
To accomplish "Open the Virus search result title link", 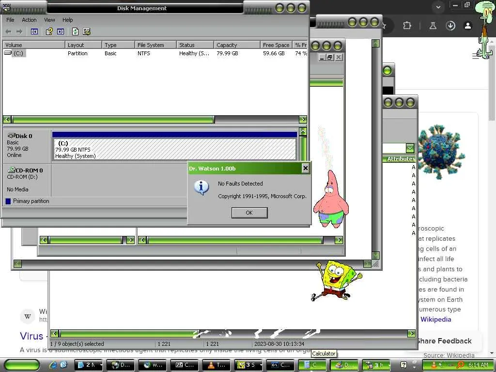I will (x=31, y=336).
